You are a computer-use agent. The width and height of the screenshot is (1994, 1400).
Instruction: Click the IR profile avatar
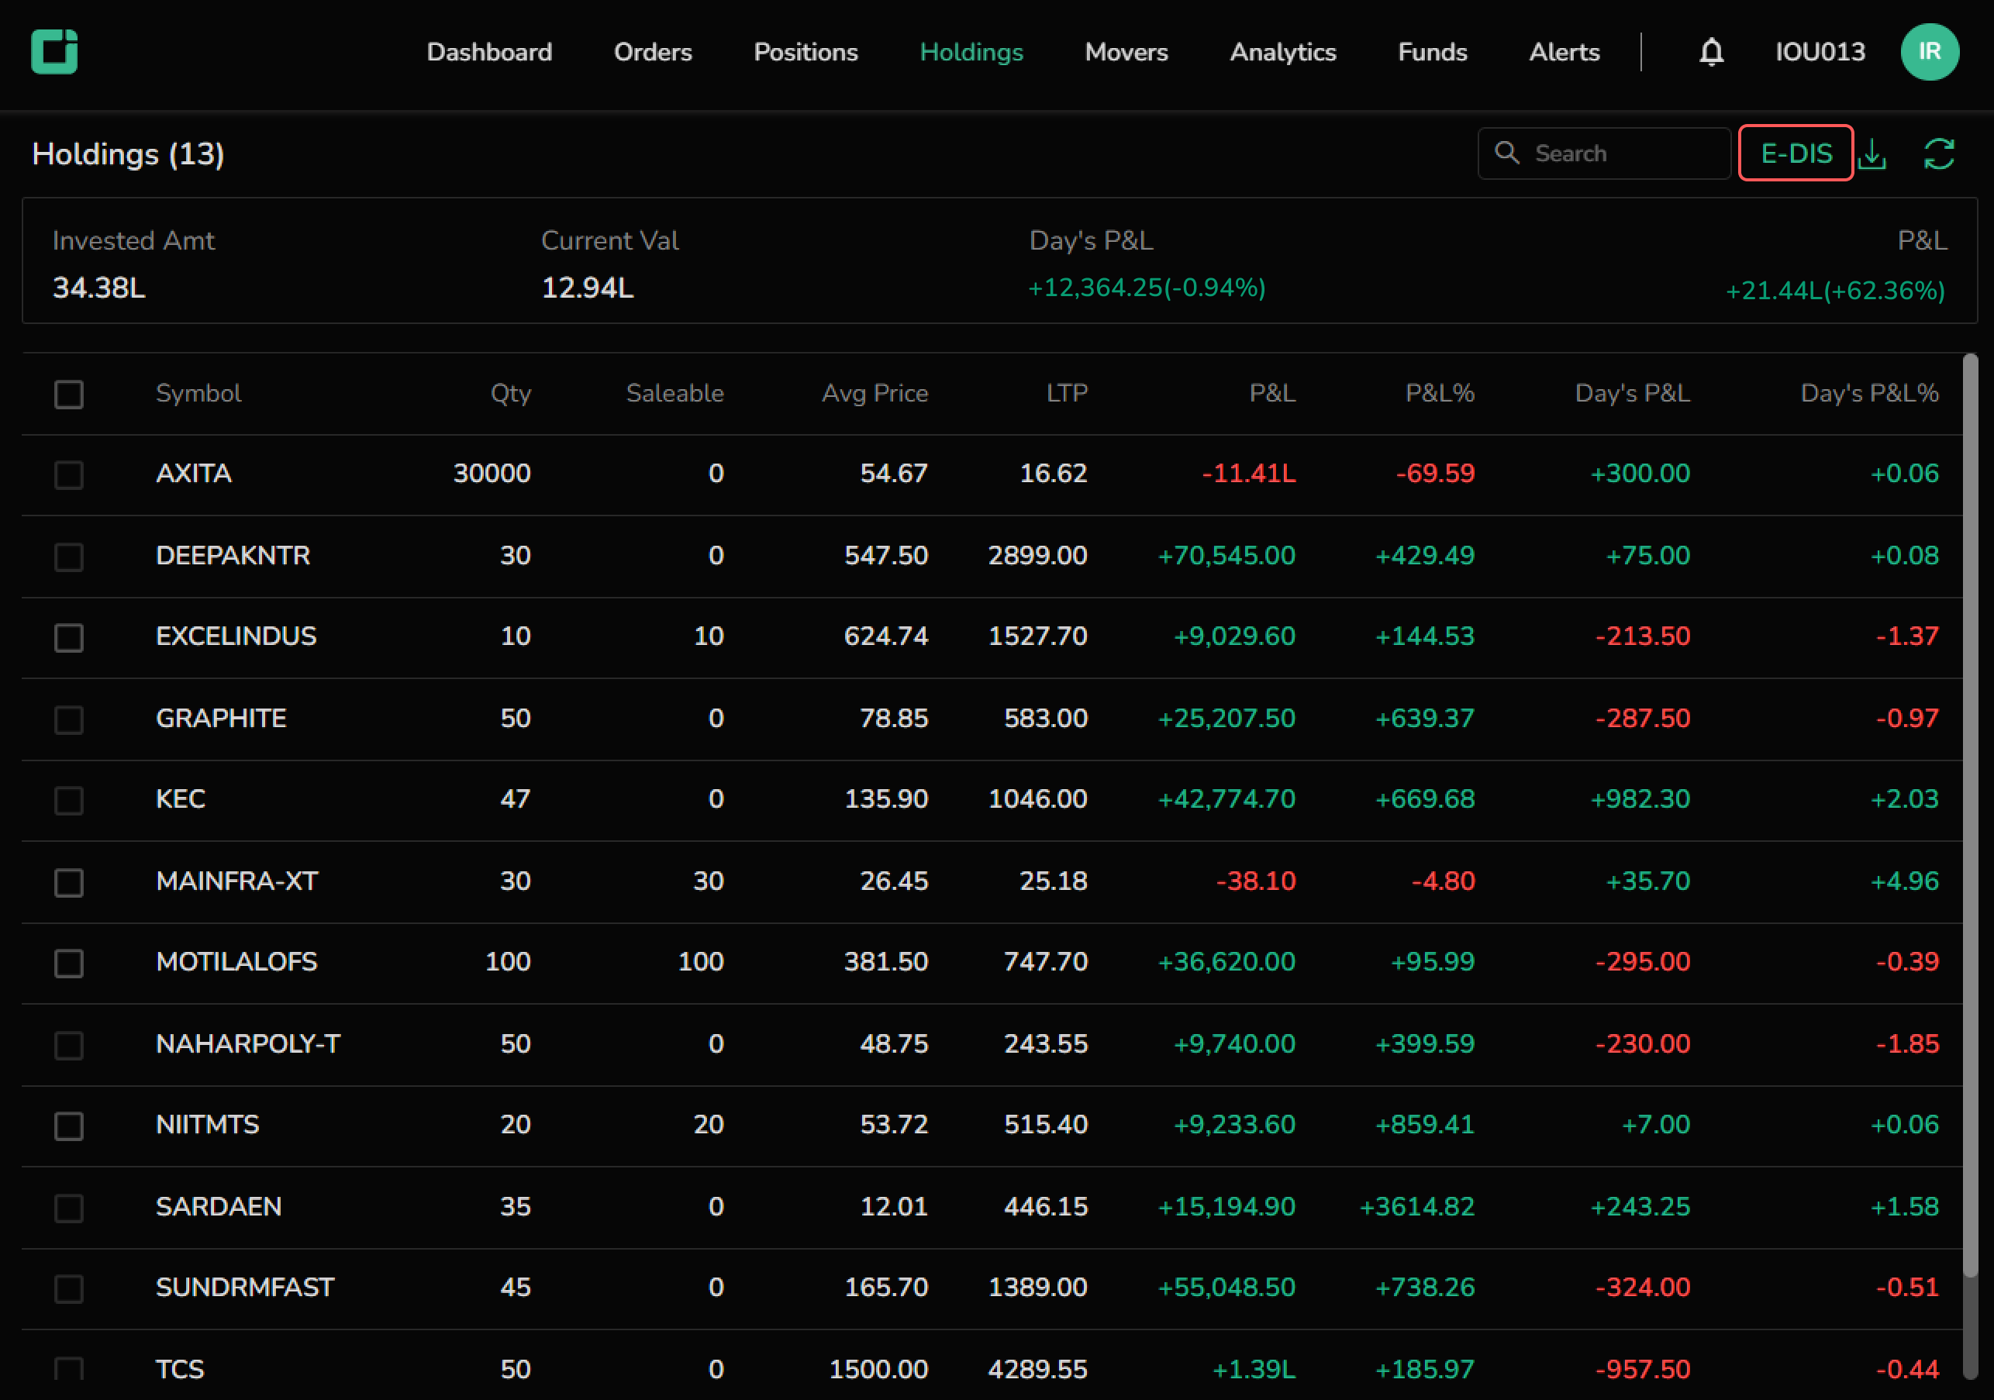point(1930,52)
